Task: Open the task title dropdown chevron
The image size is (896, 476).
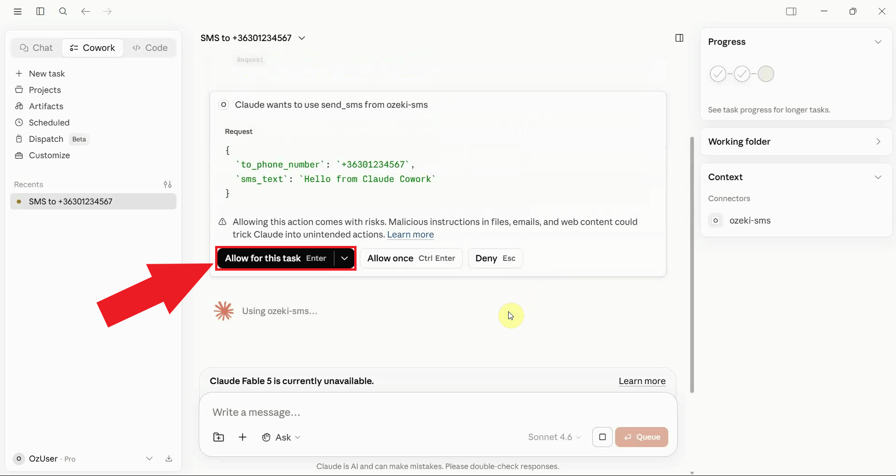Action: click(302, 38)
